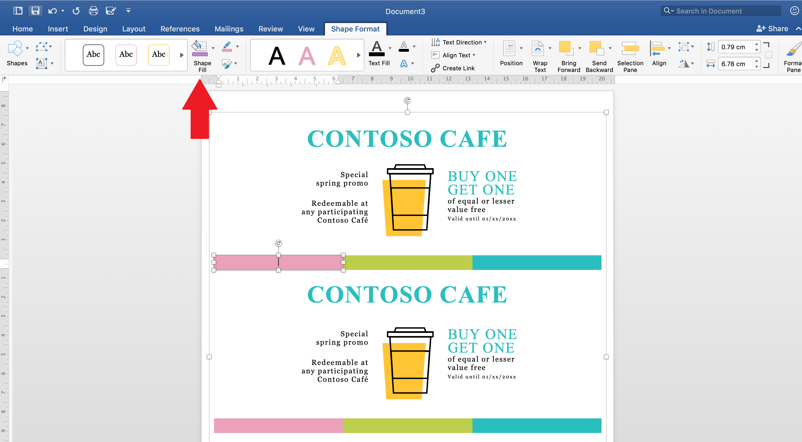802x442 pixels.
Task: Switch to the References tab
Action: [180, 29]
